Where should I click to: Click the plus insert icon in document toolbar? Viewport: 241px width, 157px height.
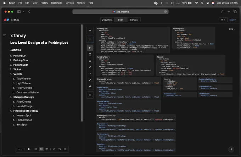click(19, 149)
